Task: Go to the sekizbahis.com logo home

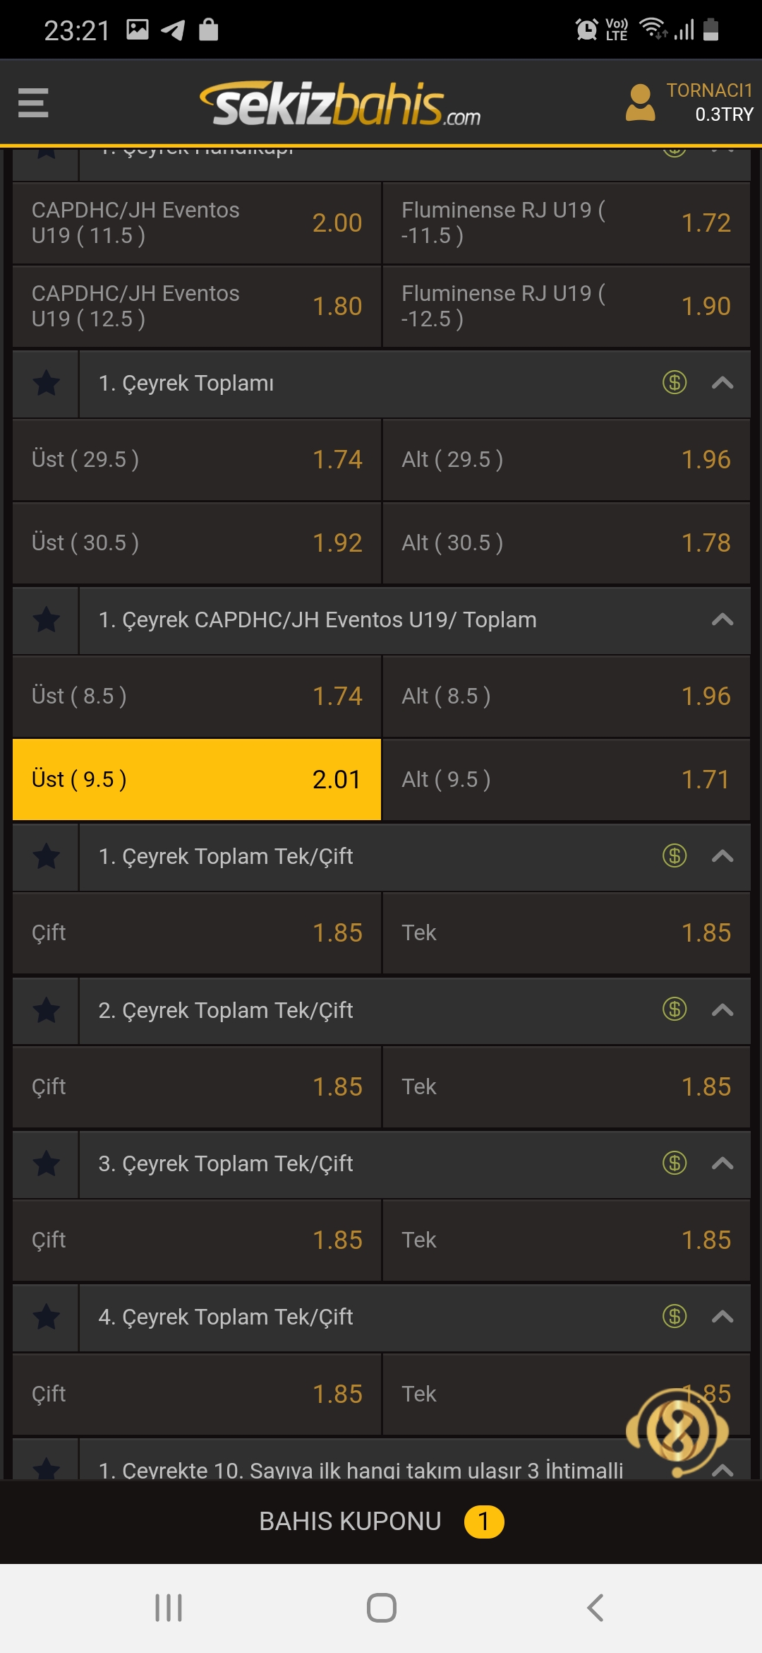Action: coord(340,104)
